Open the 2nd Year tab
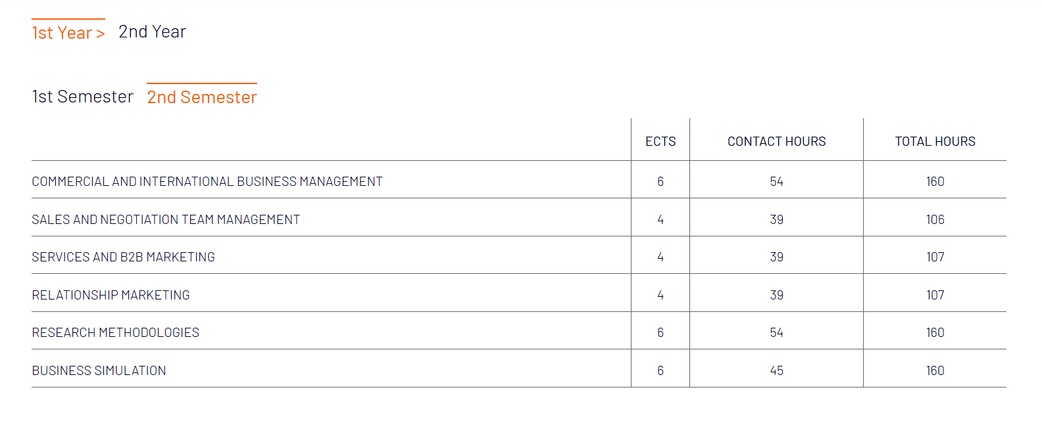 152,32
